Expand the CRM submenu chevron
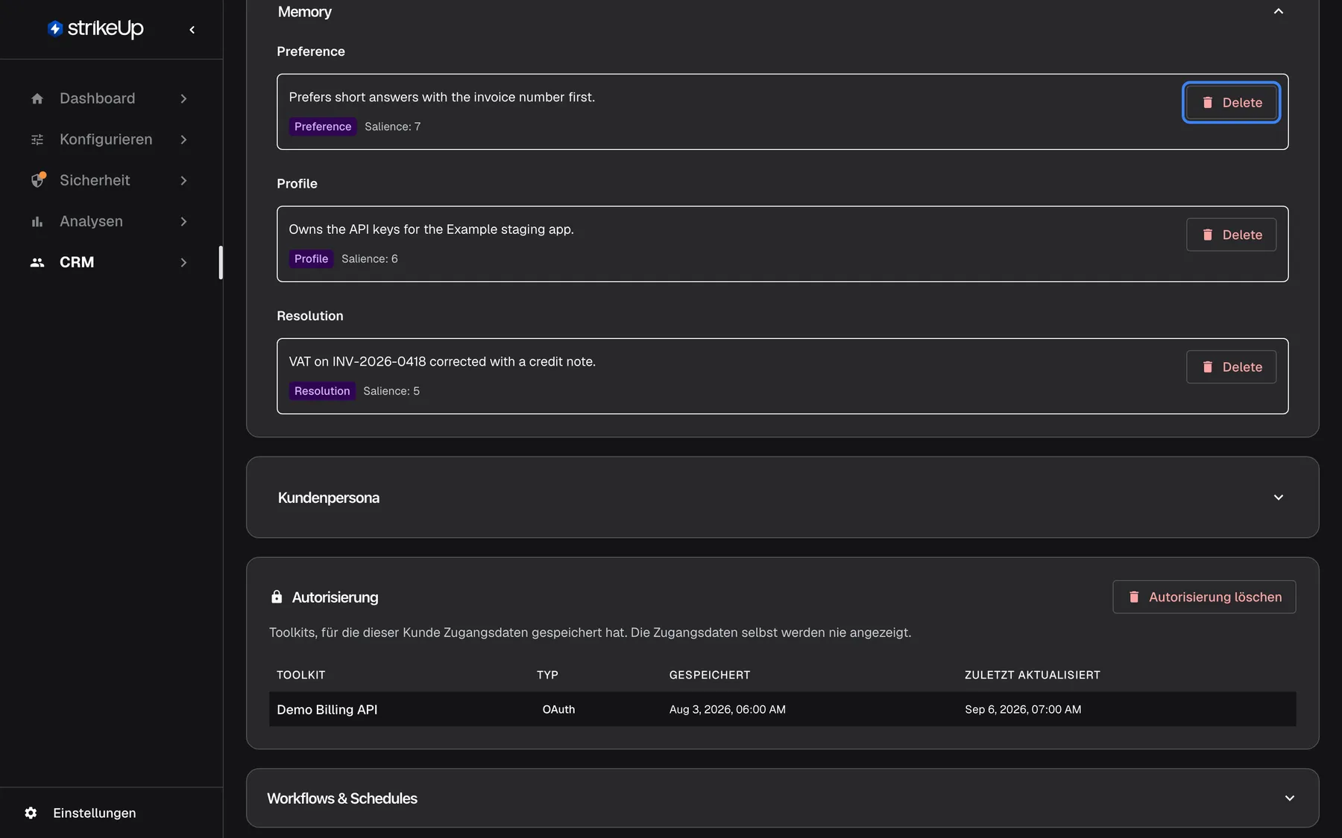The width and height of the screenshot is (1342, 838). (x=183, y=262)
